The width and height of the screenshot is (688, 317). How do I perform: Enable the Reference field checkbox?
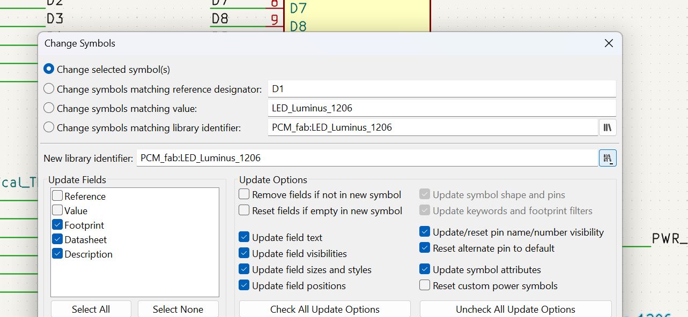click(57, 195)
